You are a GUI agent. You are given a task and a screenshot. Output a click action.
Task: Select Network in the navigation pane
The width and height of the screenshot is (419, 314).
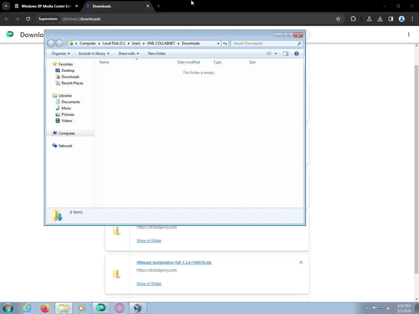click(x=65, y=146)
